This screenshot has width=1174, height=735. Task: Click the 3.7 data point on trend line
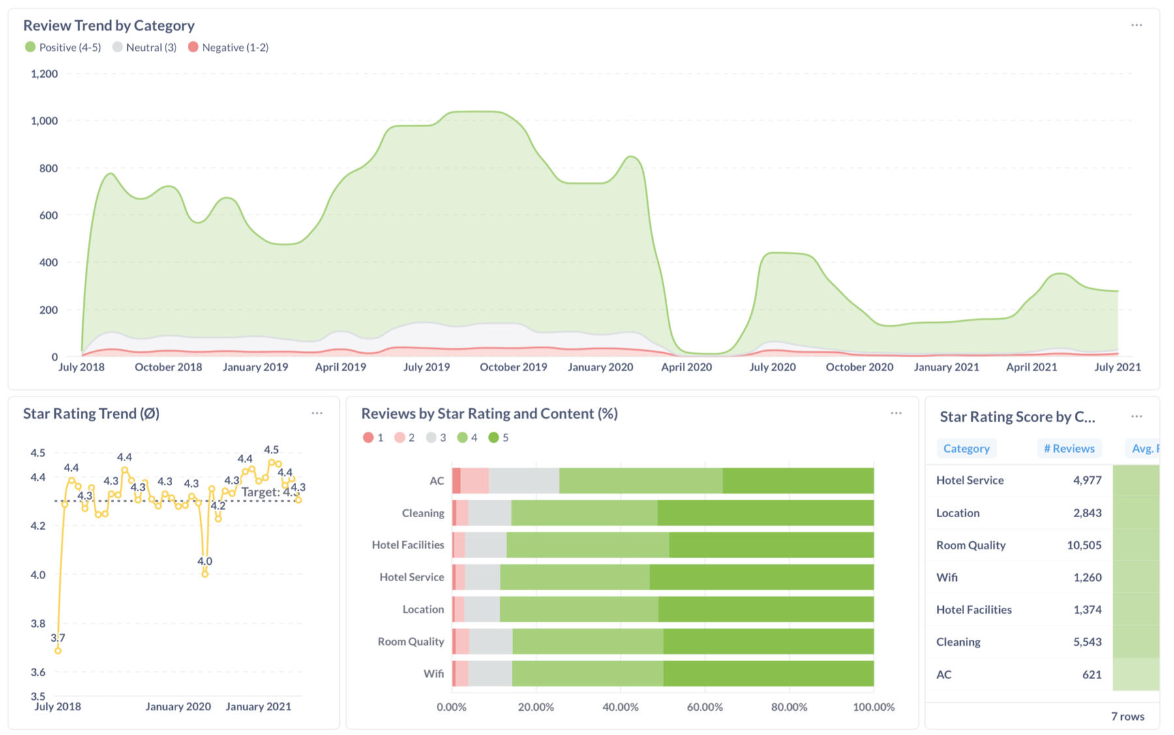tap(58, 650)
